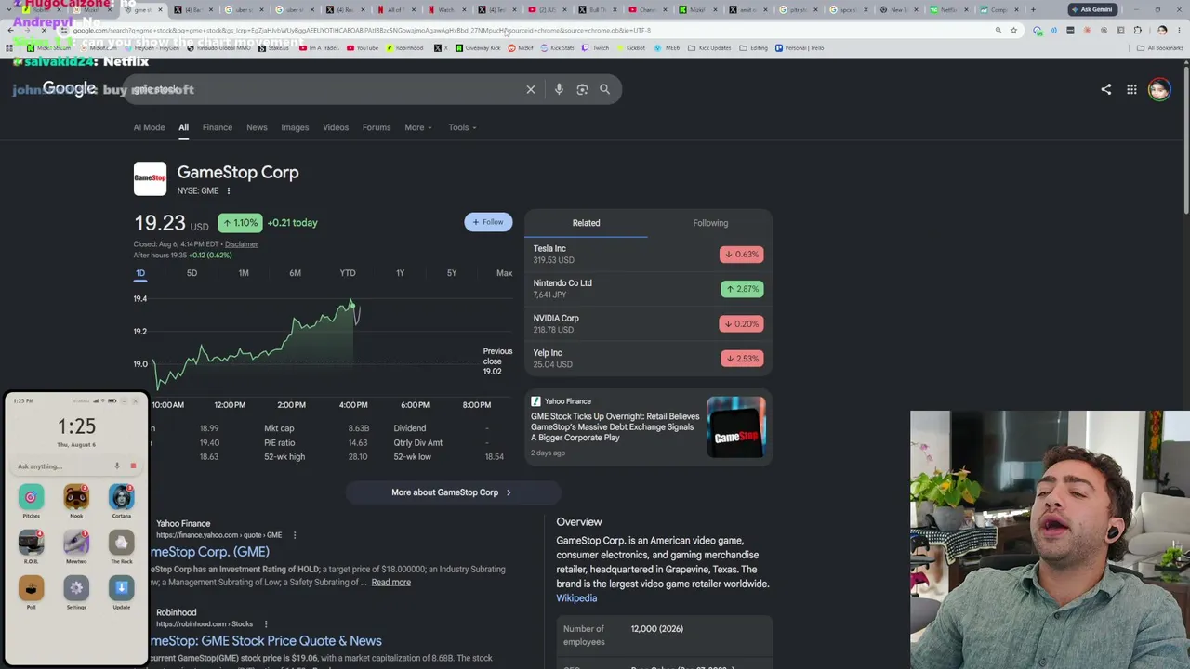Open Nintendo Co Ltd related stock row
Viewport: 1190px width, 669px height.
[x=648, y=289]
